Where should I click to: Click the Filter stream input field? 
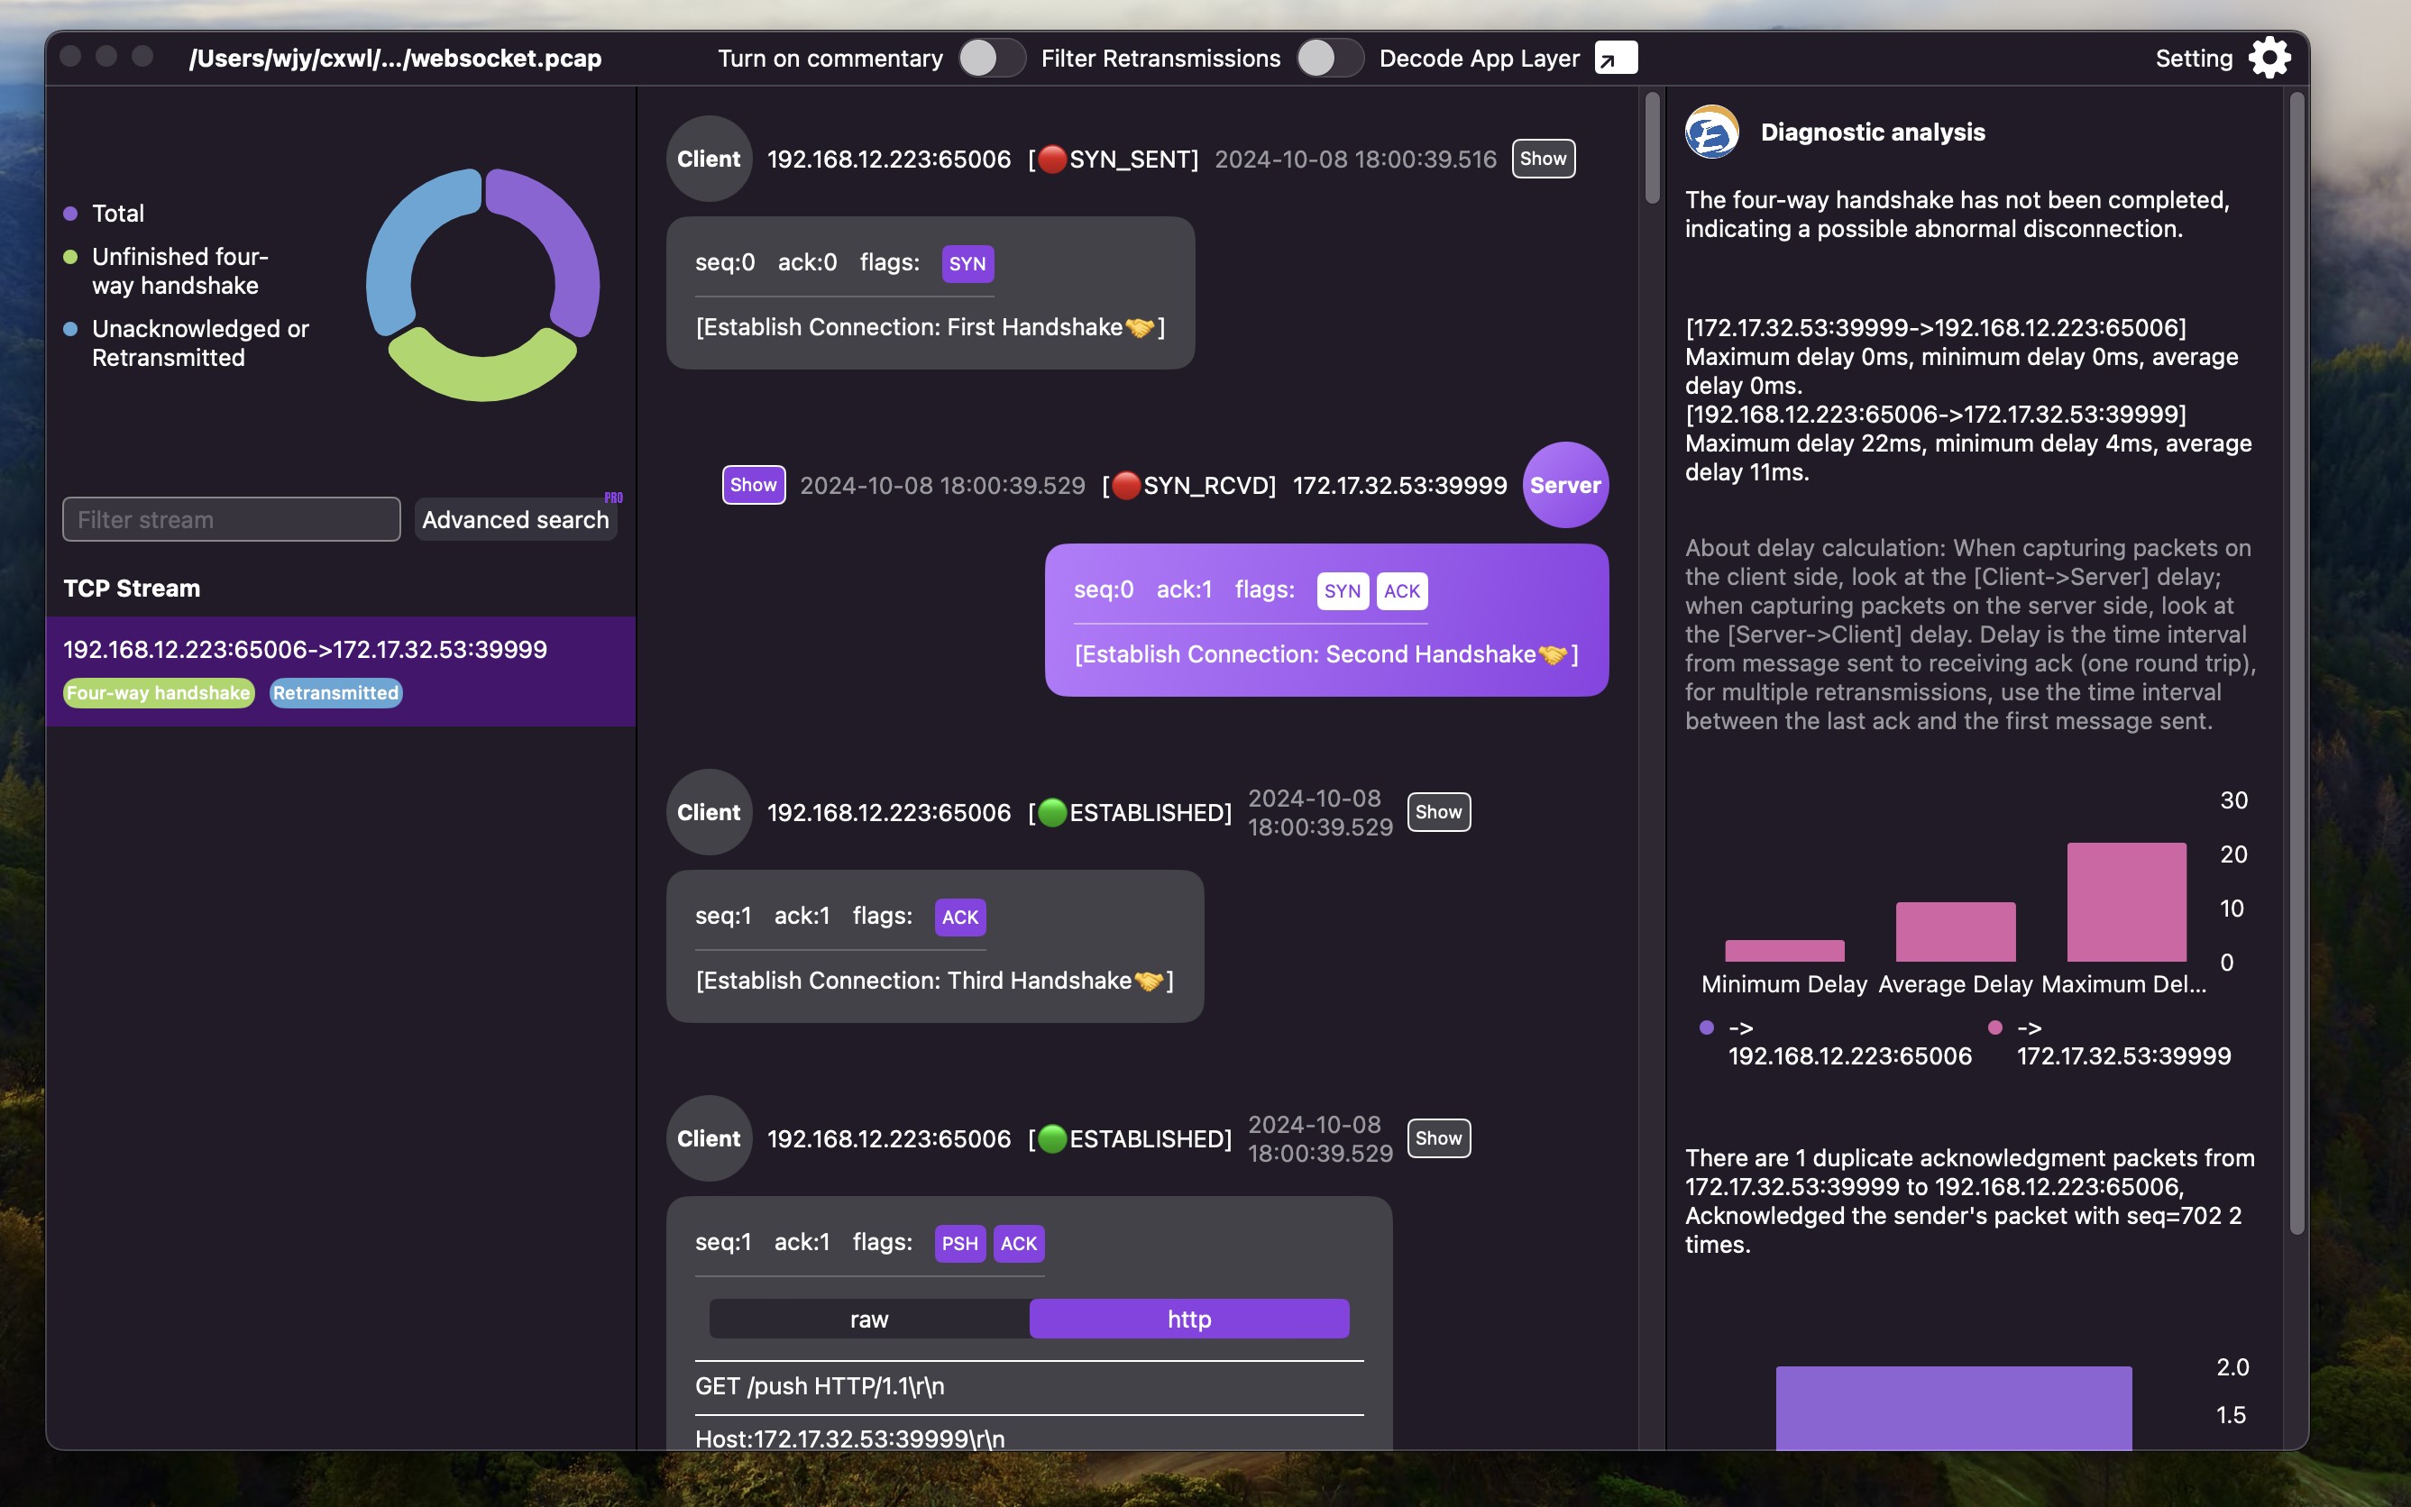click(229, 517)
